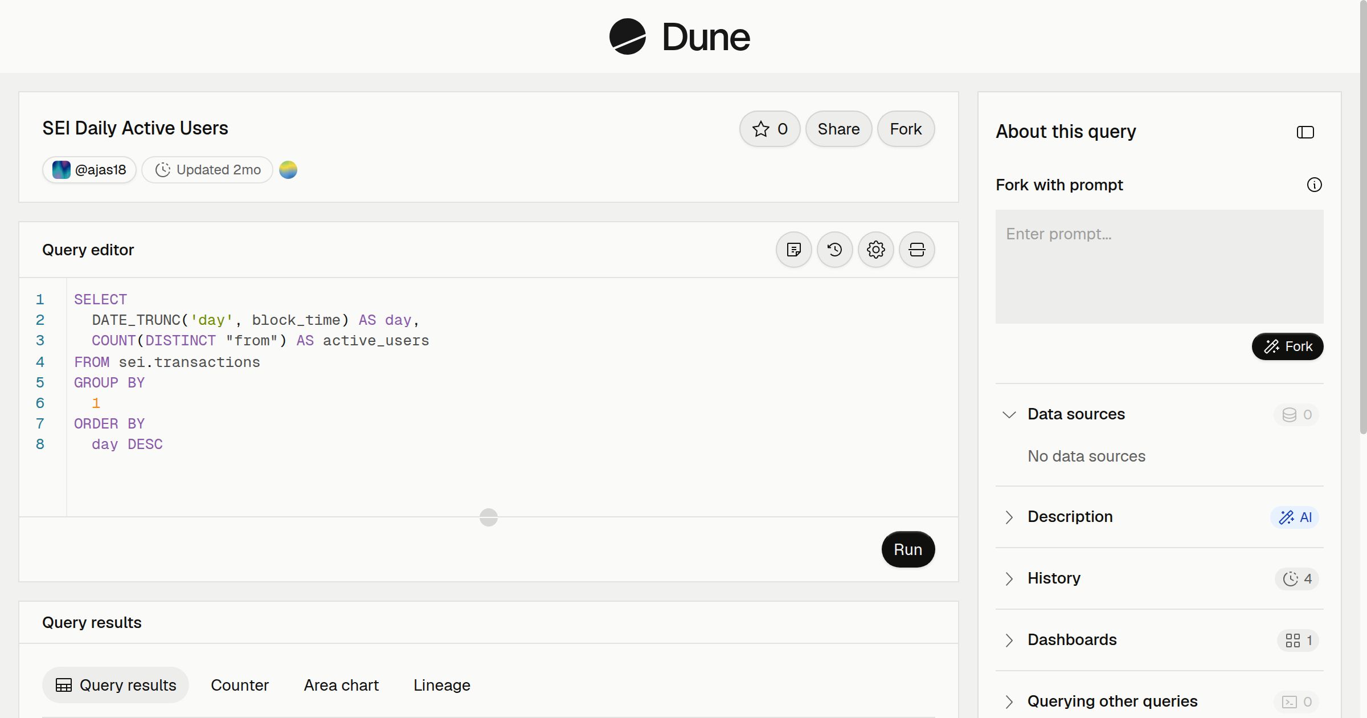Click the Updated 2mo badge
Viewport: 1367px width, 718px height.
pos(207,170)
